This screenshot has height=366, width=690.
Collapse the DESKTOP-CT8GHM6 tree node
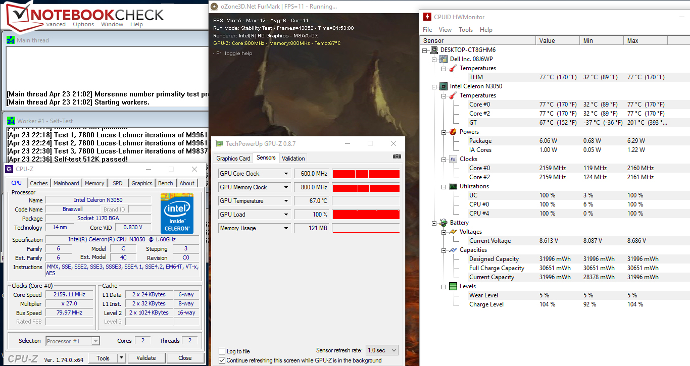click(x=425, y=50)
